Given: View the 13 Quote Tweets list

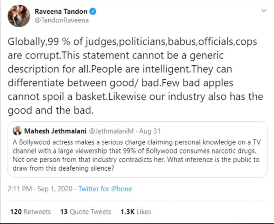Looking at the screenshot, I should [86, 212].
